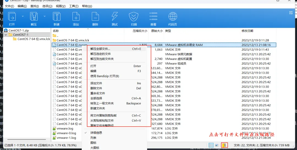Open dropdown arrow next to 解压 button
This screenshot has height=150, width=297.
[x=45, y=16]
